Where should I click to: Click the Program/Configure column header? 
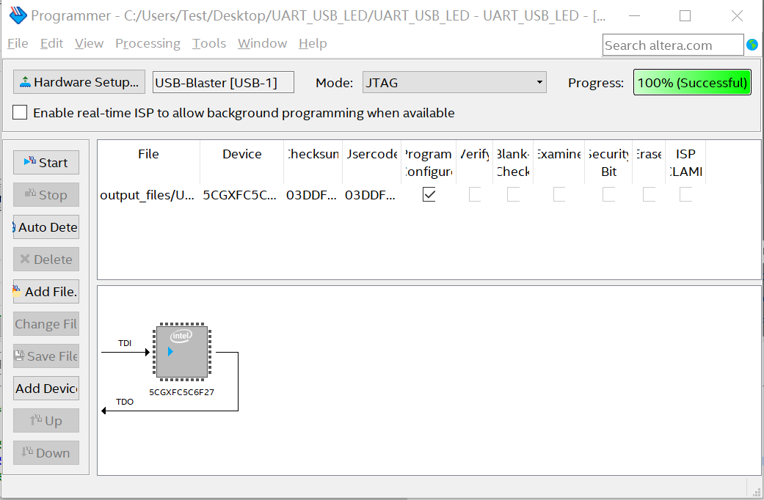(429, 162)
